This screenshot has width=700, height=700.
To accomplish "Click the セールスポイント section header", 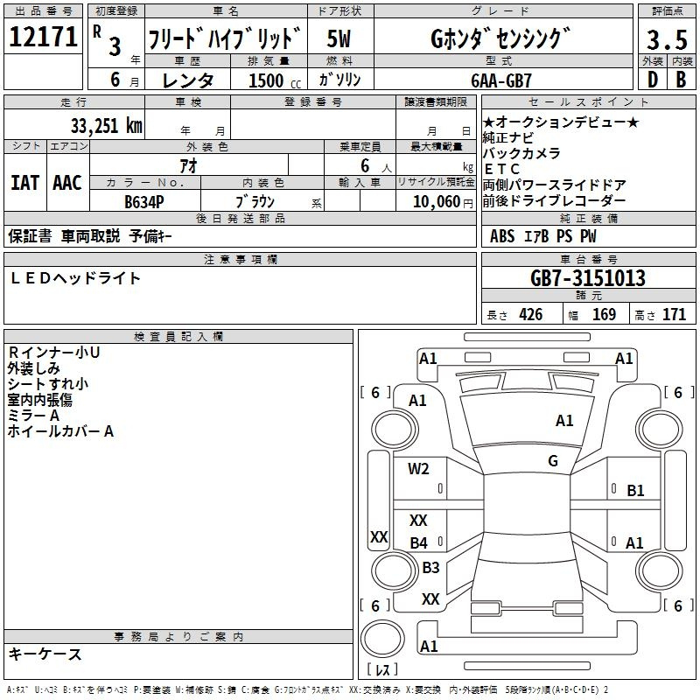I will point(588,101).
